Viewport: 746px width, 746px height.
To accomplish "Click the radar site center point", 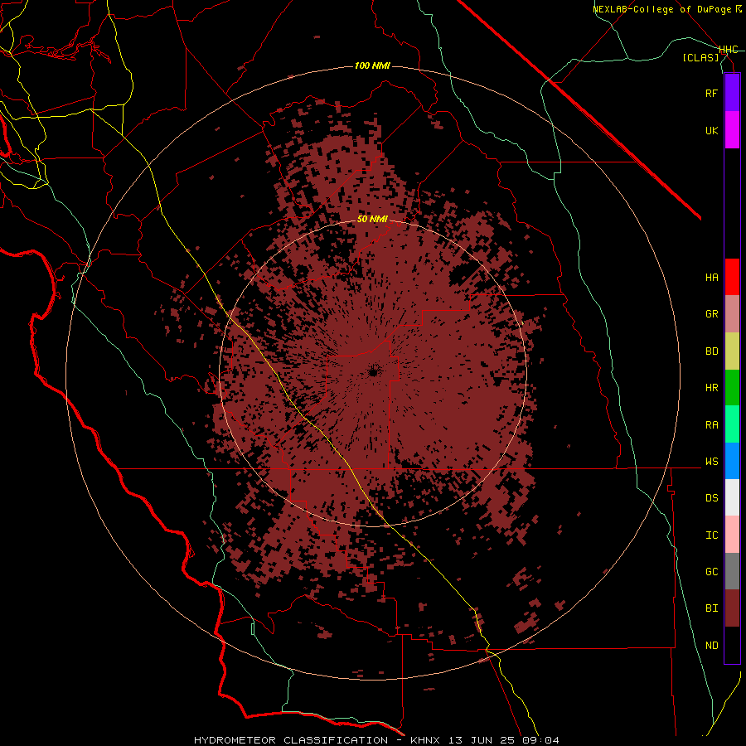I will pyautogui.click(x=373, y=372).
